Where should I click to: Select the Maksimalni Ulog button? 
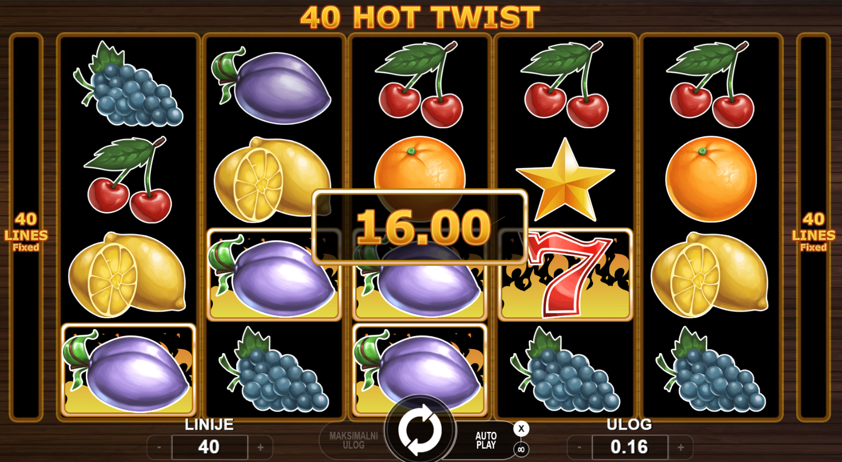click(x=353, y=440)
